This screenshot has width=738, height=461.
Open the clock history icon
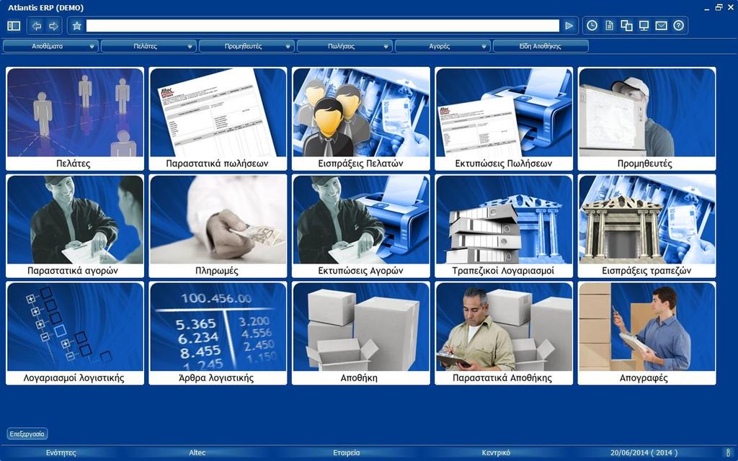[592, 26]
